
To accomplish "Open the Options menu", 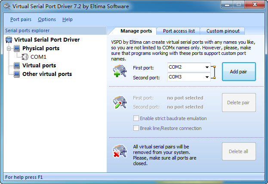I will tap(46, 19).
